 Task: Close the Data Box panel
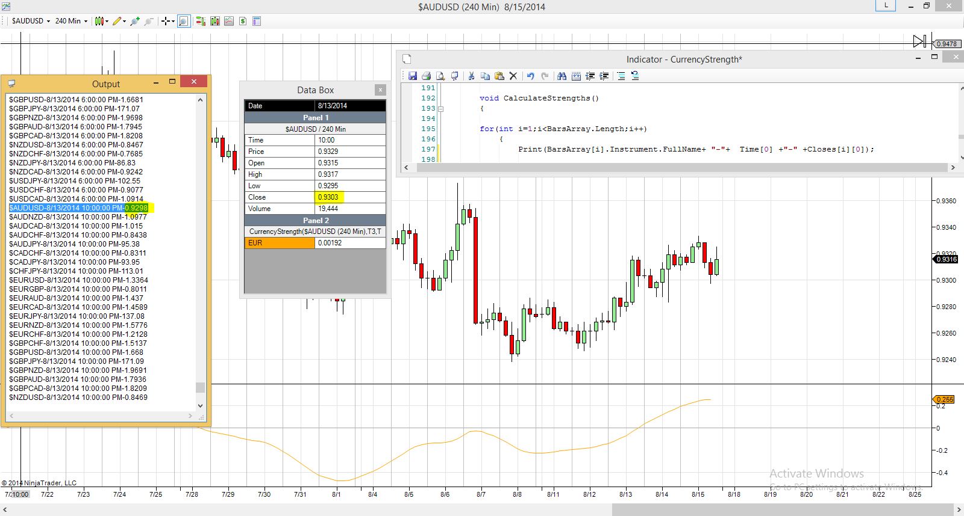(x=380, y=90)
